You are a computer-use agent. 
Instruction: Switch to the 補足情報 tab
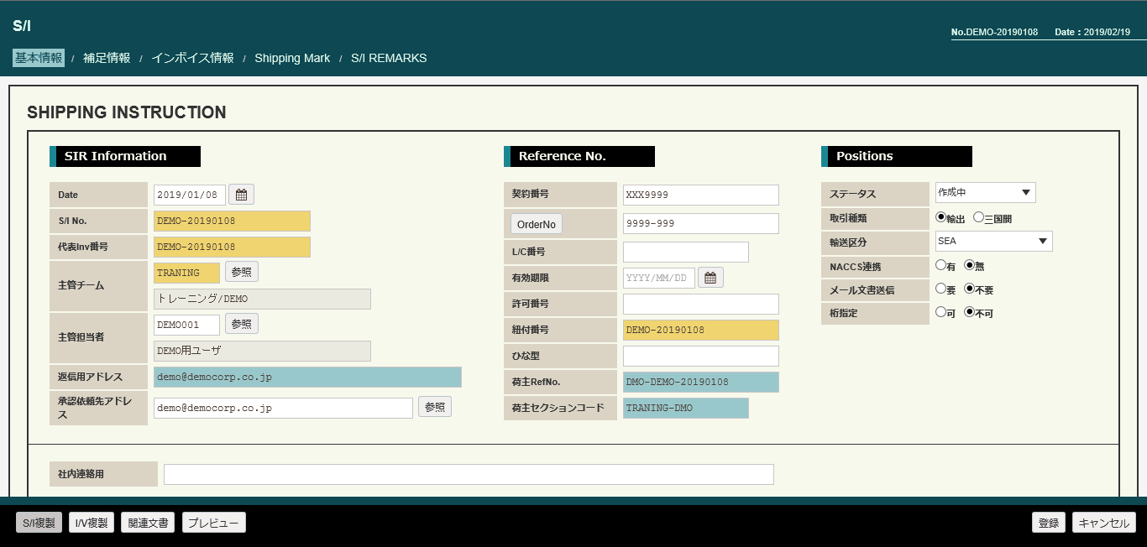(107, 58)
